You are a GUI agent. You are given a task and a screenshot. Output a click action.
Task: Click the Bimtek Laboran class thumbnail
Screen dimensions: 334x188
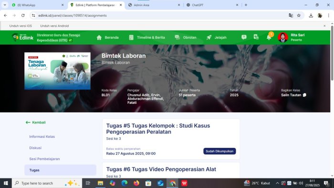click(x=57, y=71)
